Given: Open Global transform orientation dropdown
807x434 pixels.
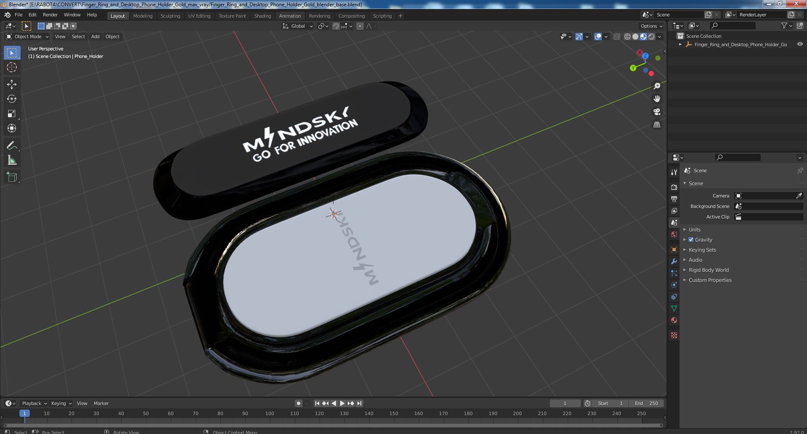Looking at the screenshot, I should (x=297, y=26).
